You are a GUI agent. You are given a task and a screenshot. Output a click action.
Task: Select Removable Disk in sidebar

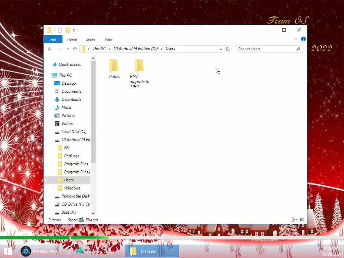(x=72, y=196)
